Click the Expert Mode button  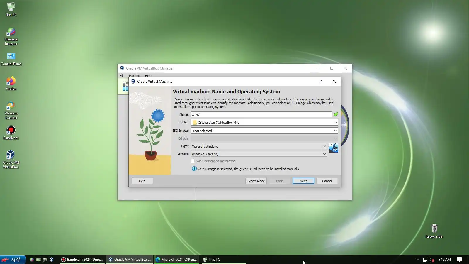[256, 181]
